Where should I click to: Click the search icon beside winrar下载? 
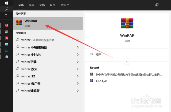[x=17, y=62]
